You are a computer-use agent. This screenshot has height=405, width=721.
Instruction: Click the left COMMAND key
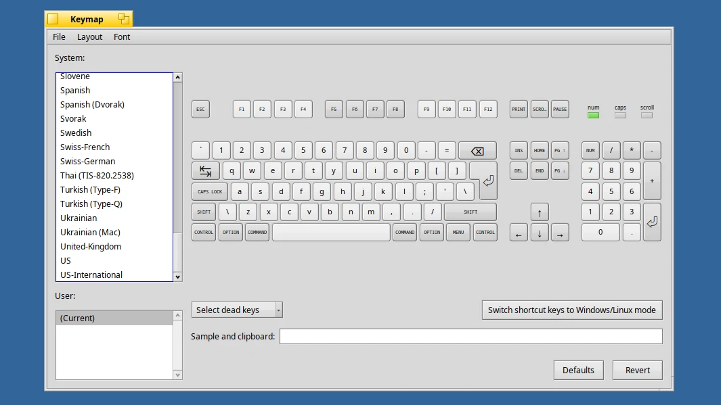click(257, 232)
